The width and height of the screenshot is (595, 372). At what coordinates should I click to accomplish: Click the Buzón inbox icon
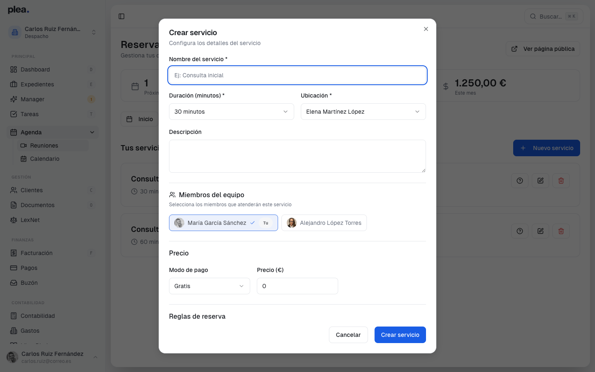coord(14,283)
